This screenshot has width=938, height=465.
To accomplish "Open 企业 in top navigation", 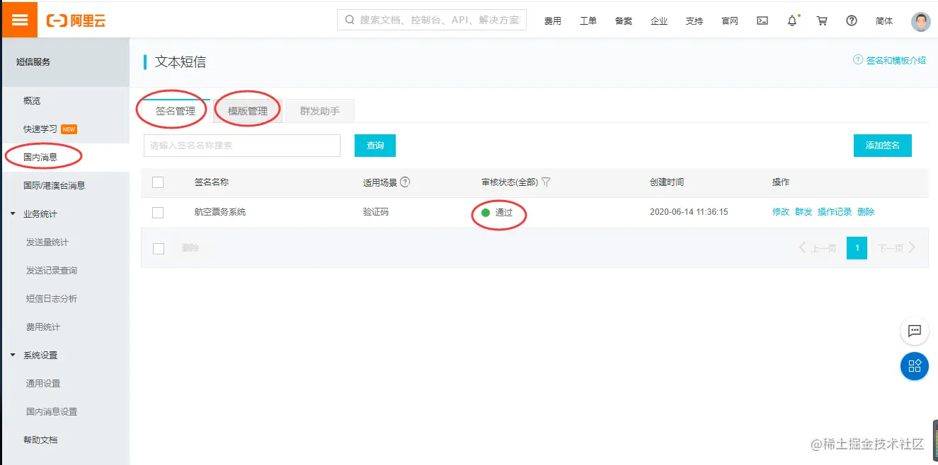I will coord(659,21).
